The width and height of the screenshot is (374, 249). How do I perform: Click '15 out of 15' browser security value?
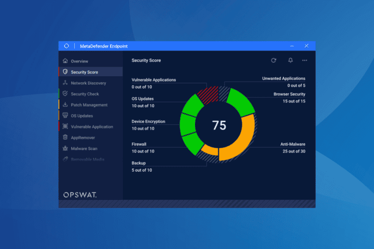(294, 101)
